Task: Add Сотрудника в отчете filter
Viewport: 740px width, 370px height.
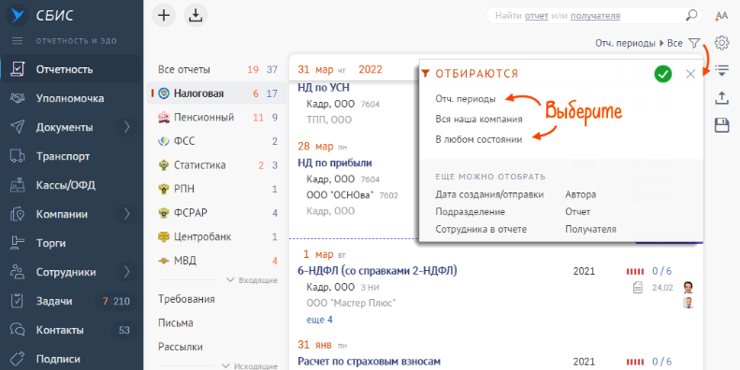Action: click(x=481, y=230)
